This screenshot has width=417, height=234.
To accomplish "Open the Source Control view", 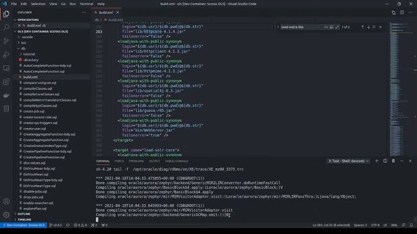I will point(6,41).
